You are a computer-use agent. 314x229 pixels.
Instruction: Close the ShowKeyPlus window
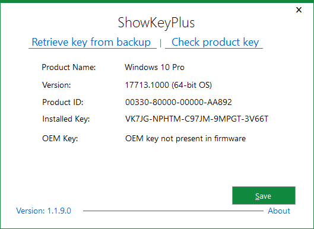[299, 10]
